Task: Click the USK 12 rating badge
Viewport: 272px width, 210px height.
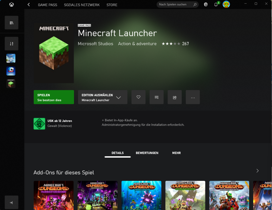Action: click(x=39, y=124)
